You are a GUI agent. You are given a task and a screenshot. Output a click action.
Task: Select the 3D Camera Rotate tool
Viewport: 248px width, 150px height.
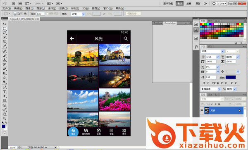click(5, 110)
